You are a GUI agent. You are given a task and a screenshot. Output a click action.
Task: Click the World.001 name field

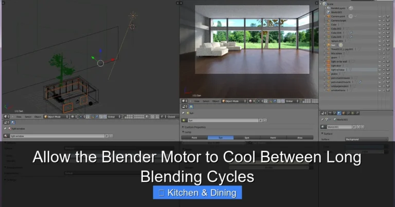[339, 127]
